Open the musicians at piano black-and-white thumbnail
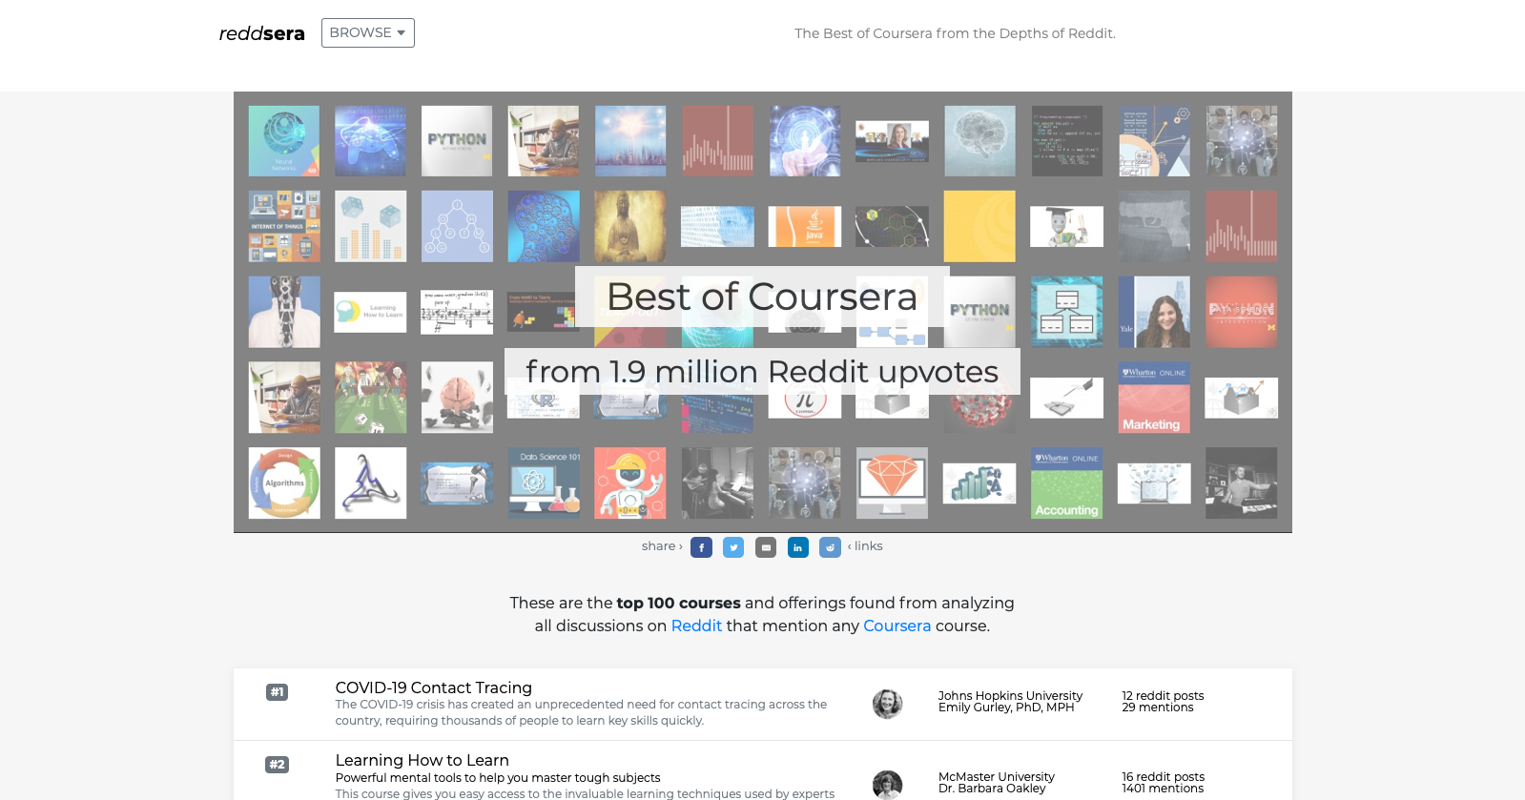 click(717, 483)
